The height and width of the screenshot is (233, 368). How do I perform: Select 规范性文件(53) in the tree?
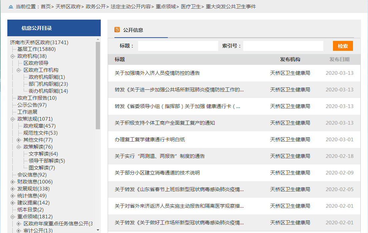pos(40,133)
